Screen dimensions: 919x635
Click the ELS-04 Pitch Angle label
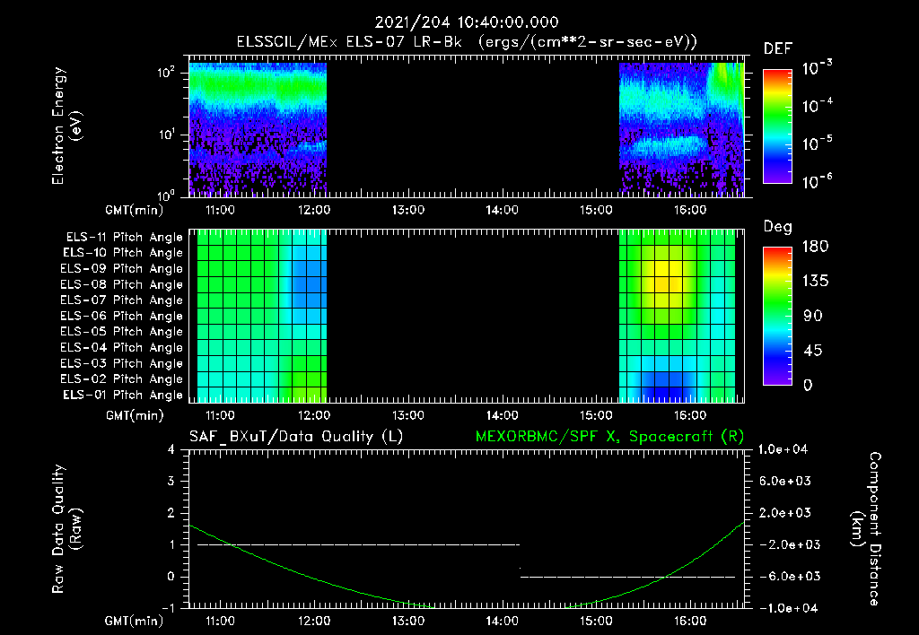(x=122, y=347)
